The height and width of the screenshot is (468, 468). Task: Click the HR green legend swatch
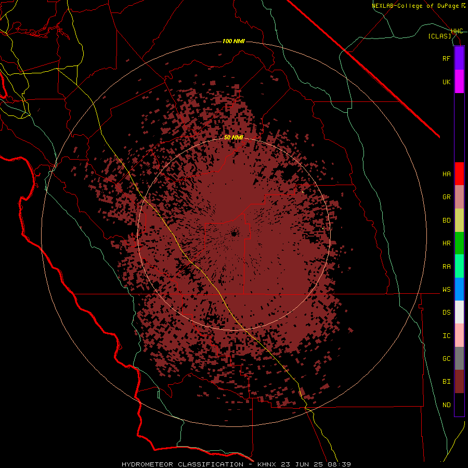click(459, 243)
